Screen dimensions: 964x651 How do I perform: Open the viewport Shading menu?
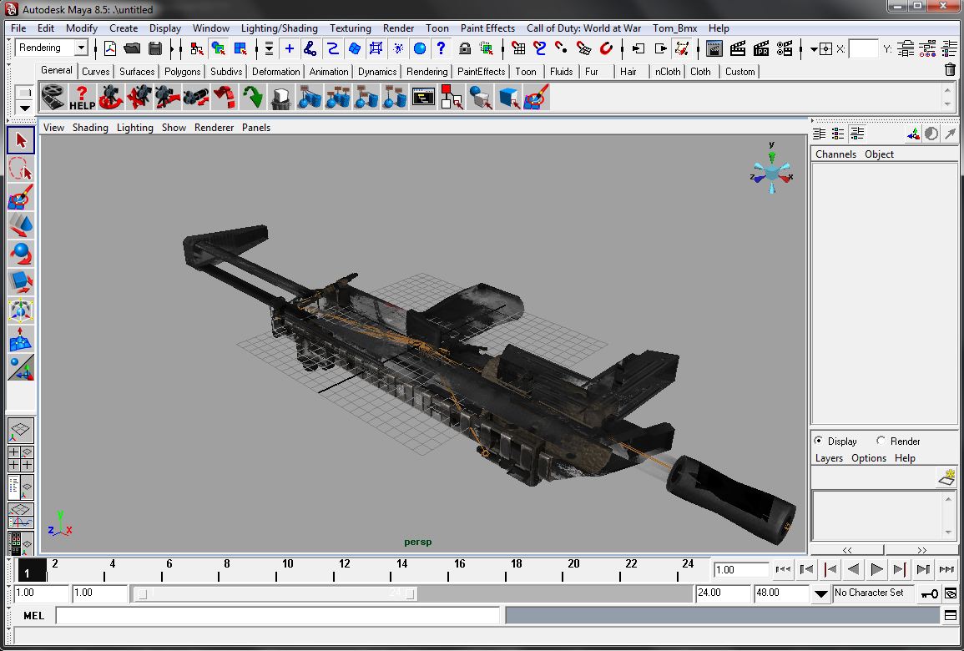click(90, 128)
